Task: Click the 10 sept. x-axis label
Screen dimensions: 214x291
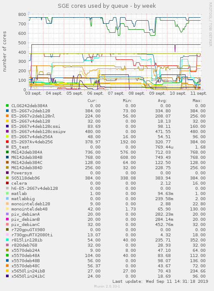Action: [178, 93]
